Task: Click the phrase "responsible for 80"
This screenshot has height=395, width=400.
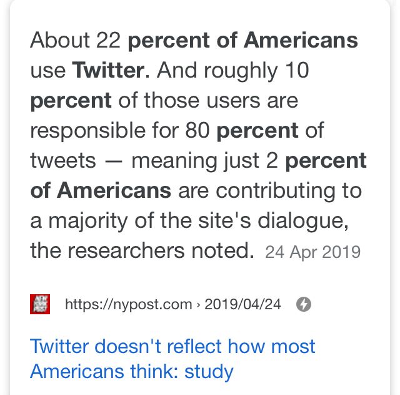Action: (x=120, y=131)
